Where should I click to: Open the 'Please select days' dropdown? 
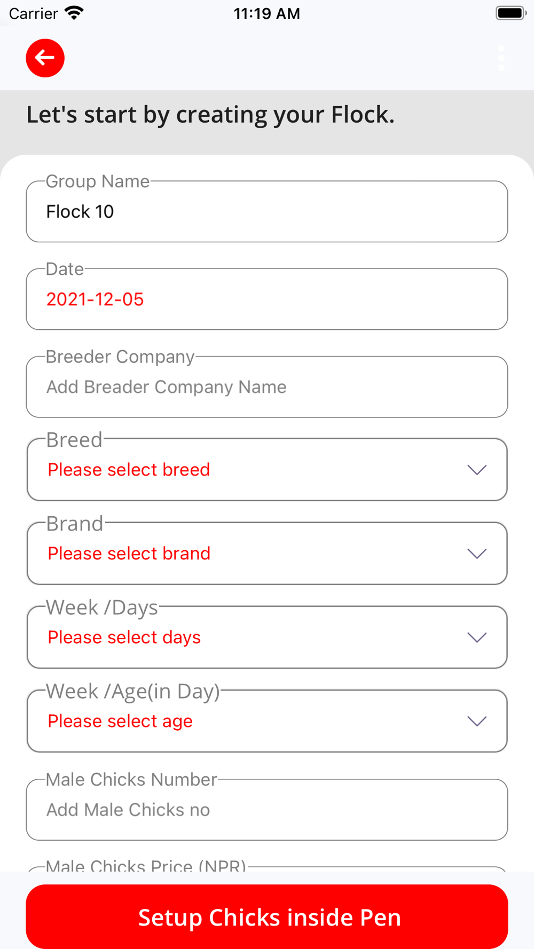coord(267,637)
